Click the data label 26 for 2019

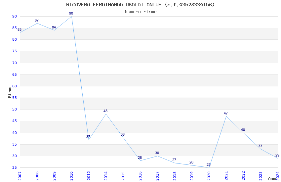pyautogui.click(x=191, y=162)
